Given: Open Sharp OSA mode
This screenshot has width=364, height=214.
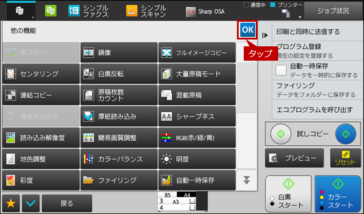Looking at the screenshot, I should click(x=205, y=11).
